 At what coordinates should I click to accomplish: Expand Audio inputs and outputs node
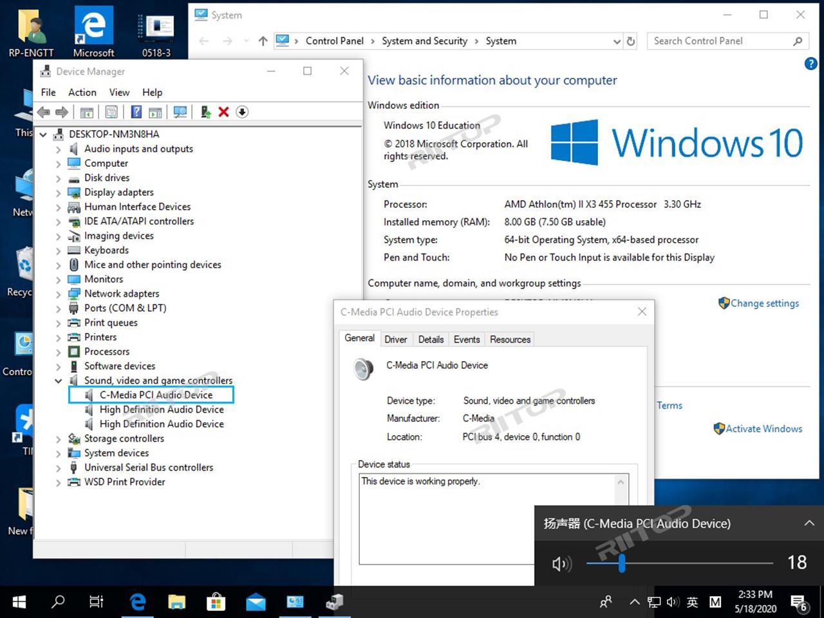click(x=59, y=149)
